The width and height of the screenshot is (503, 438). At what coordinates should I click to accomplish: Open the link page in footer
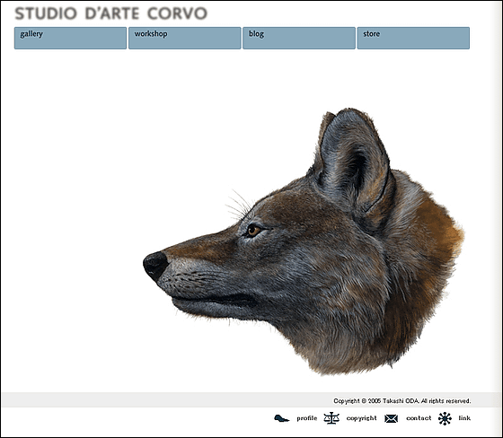(464, 417)
